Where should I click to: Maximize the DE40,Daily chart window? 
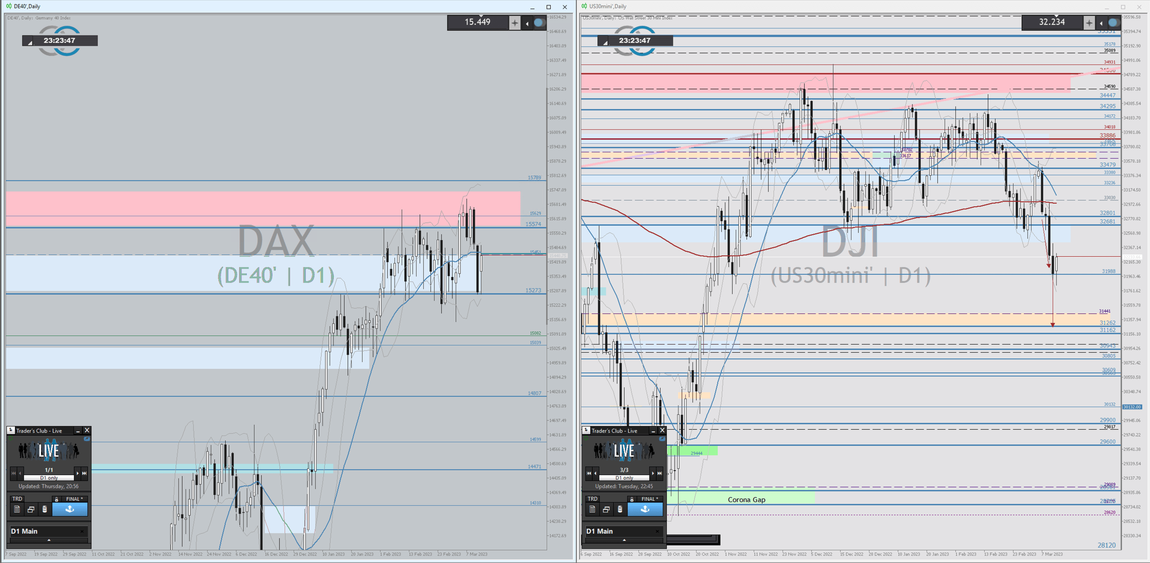tap(548, 7)
